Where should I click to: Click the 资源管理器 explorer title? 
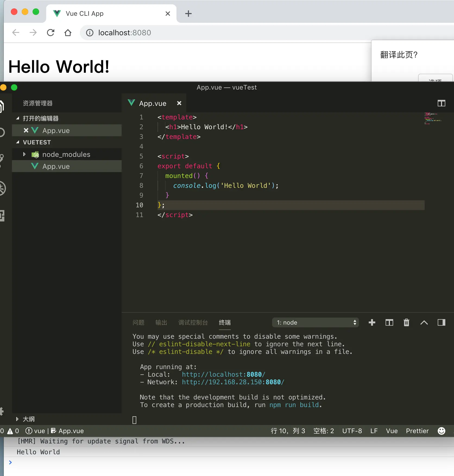point(38,103)
